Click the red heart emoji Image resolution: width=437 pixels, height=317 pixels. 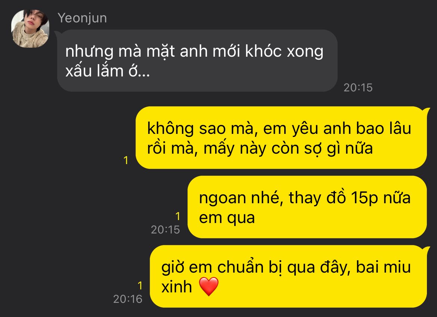[209, 287]
